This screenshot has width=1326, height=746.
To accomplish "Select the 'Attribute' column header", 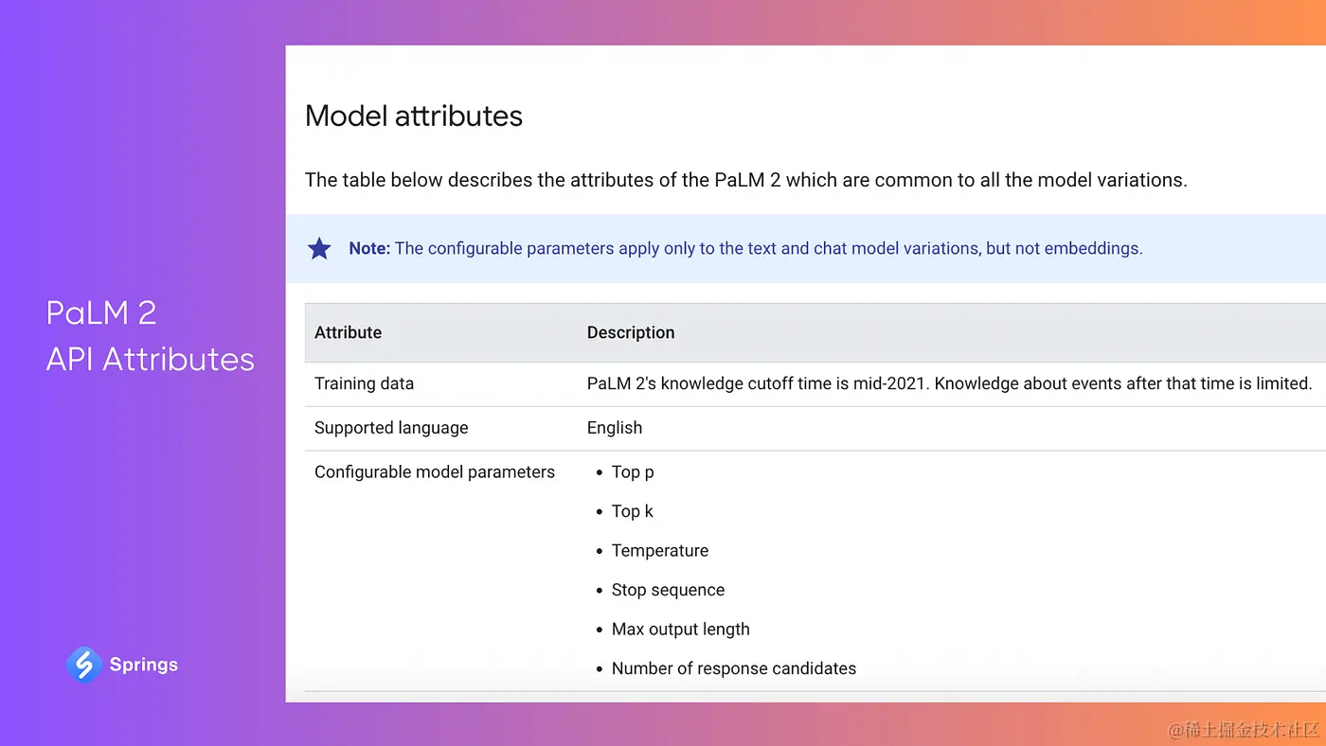I will tap(348, 332).
